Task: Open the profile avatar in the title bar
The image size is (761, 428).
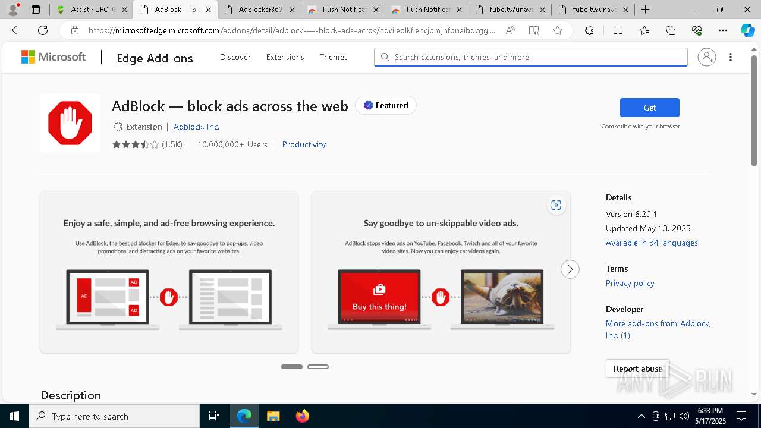Action: (13, 10)
